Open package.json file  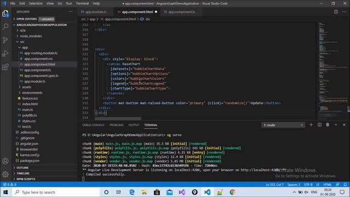click(x=30, y=160)
